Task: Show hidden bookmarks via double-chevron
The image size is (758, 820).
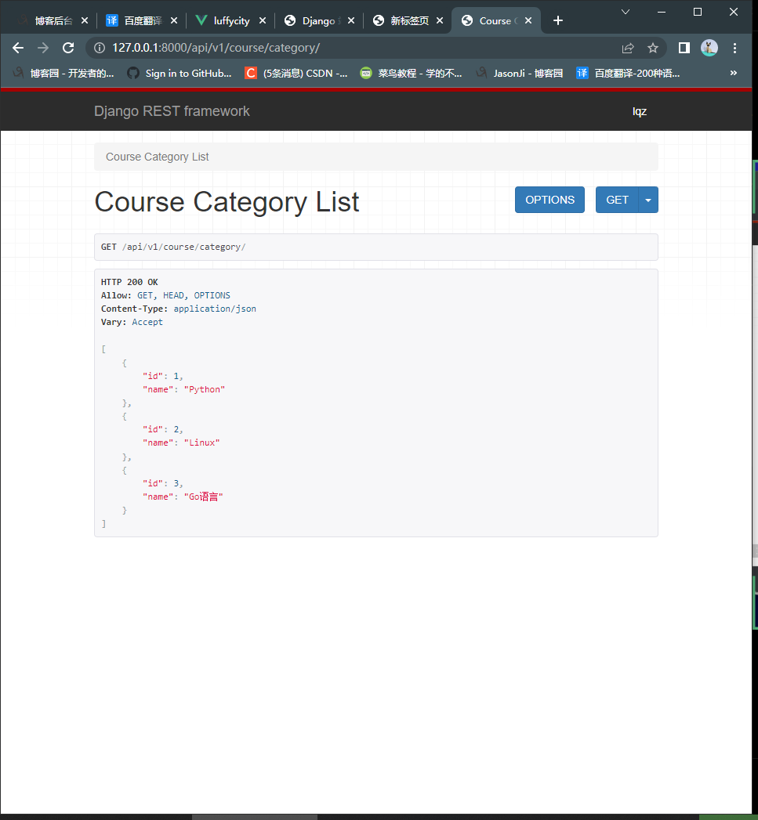Action: coord(734,73)
